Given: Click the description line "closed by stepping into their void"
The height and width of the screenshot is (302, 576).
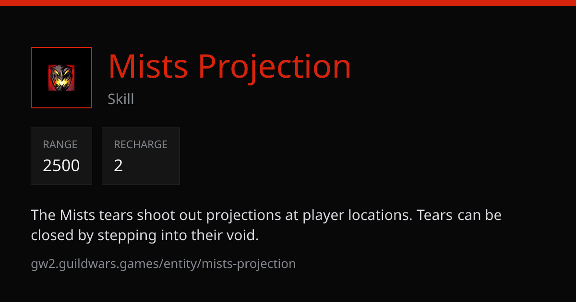Looking at the screenshot, I should tap(144, 235).
